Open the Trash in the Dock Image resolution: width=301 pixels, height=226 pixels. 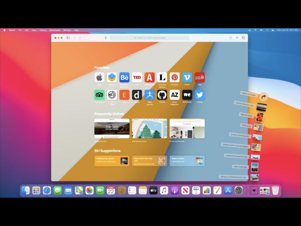click(x=275, y=191)
